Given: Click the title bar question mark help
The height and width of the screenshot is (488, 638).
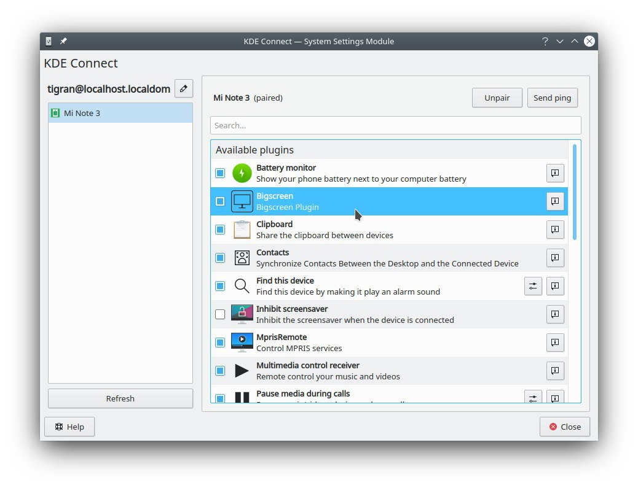Looking at the screenshot, I should point(545,41).
